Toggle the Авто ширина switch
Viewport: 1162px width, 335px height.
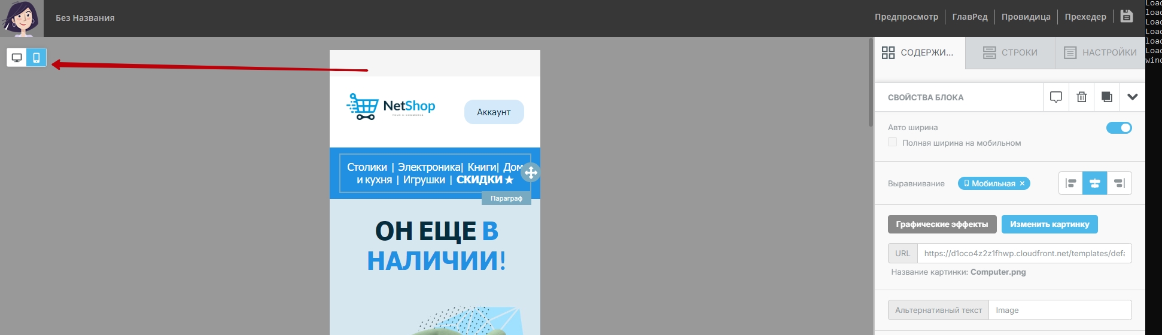click(1118, 128)
